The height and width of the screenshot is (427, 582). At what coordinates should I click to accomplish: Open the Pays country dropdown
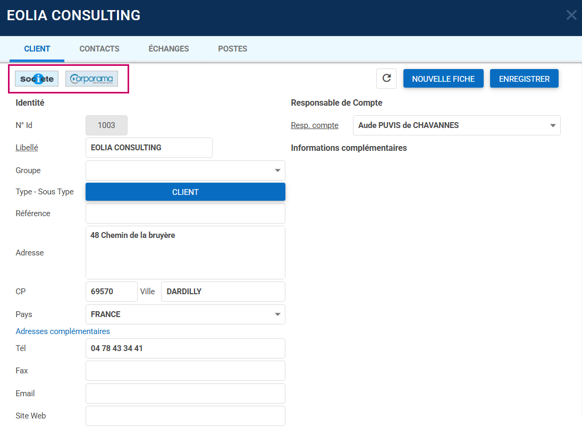click(x=277, y=314)
